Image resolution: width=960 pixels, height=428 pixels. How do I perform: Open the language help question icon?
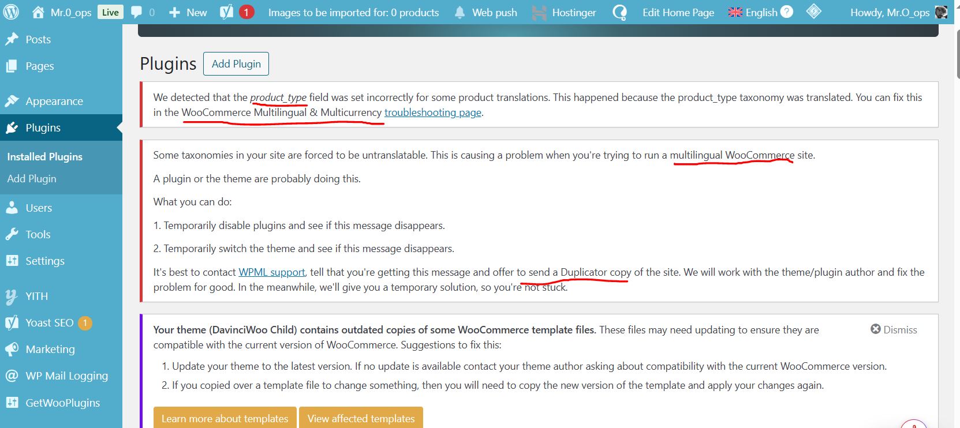click(786, 12)
